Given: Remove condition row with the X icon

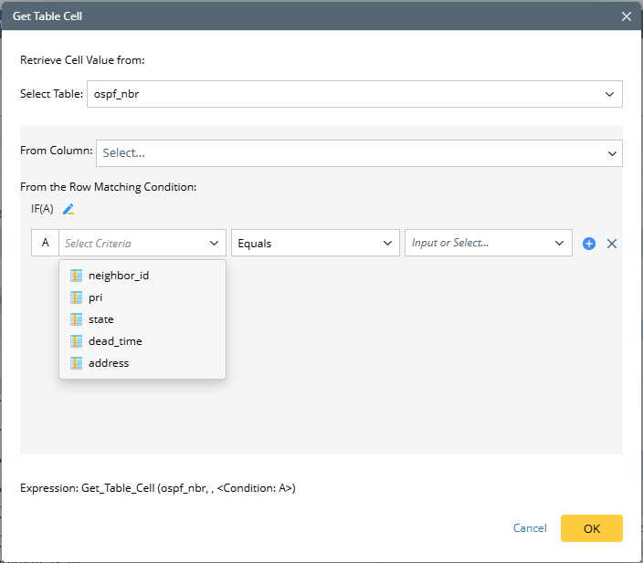Looking at the screenshot, I should [x=612, y=244].
